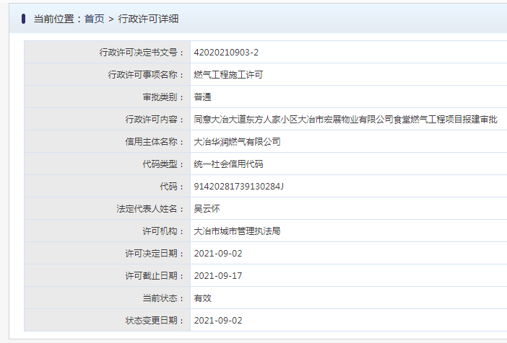Click the 许可决定日期 label
Screen dimensions: 507x343
point(155,254)
